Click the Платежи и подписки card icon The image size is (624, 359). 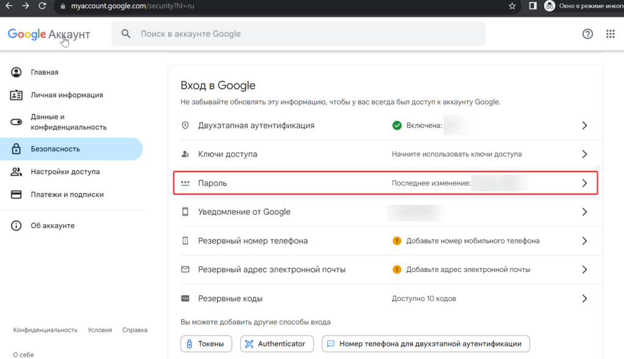coord(16,195)
